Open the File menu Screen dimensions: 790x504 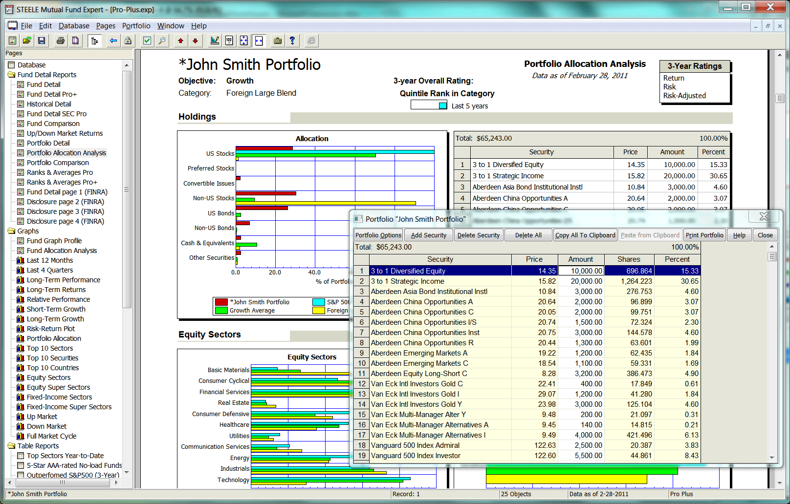tap(26, 26)
